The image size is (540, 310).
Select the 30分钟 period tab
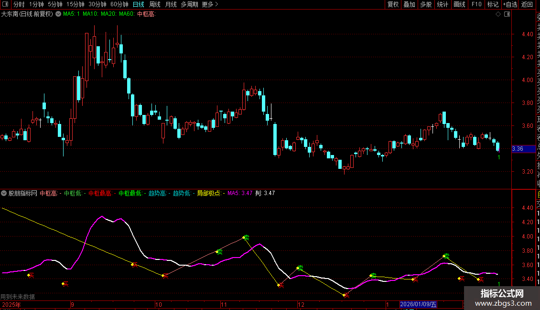point(97,4)
